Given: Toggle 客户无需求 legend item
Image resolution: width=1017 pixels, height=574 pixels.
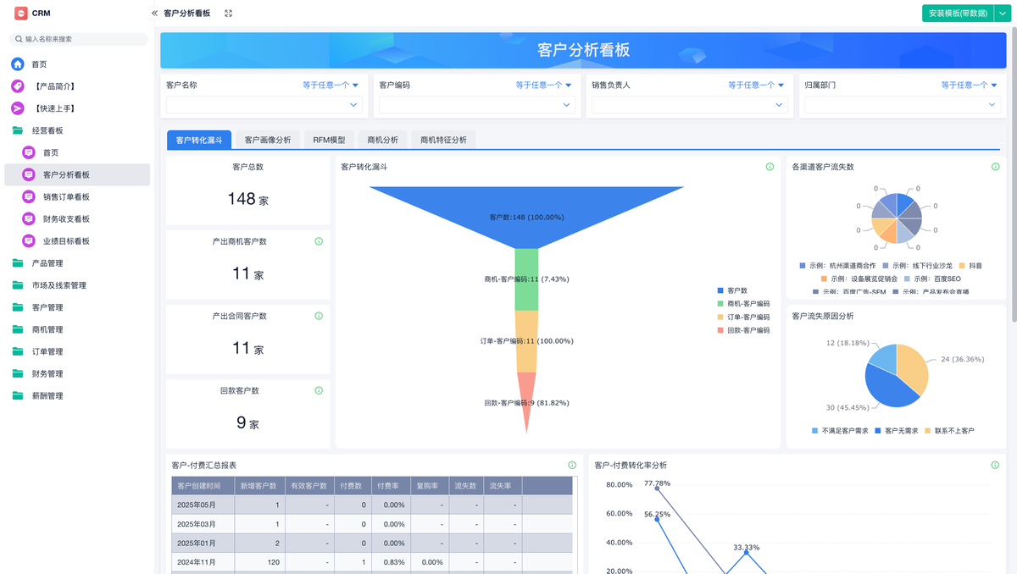Looking at the screenshot, I should (896, 431).
